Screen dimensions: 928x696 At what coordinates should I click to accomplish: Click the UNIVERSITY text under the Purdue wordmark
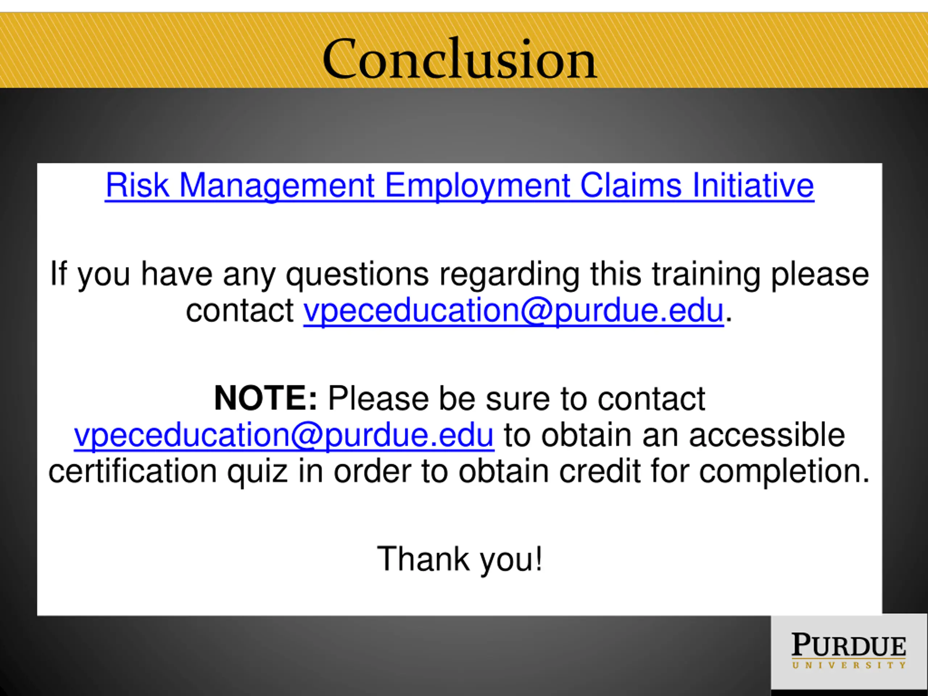click(x=849, y=665)
